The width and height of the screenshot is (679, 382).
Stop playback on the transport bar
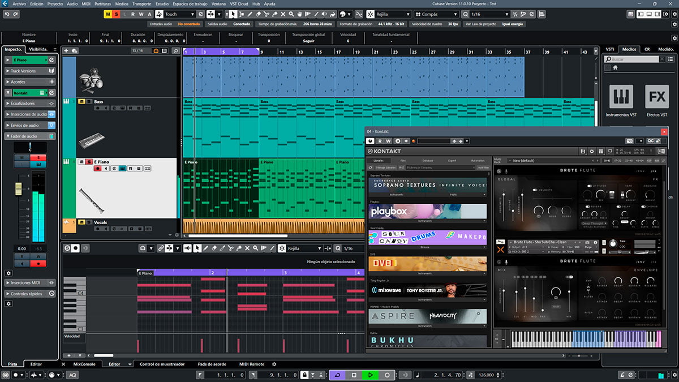click(354, 375)
